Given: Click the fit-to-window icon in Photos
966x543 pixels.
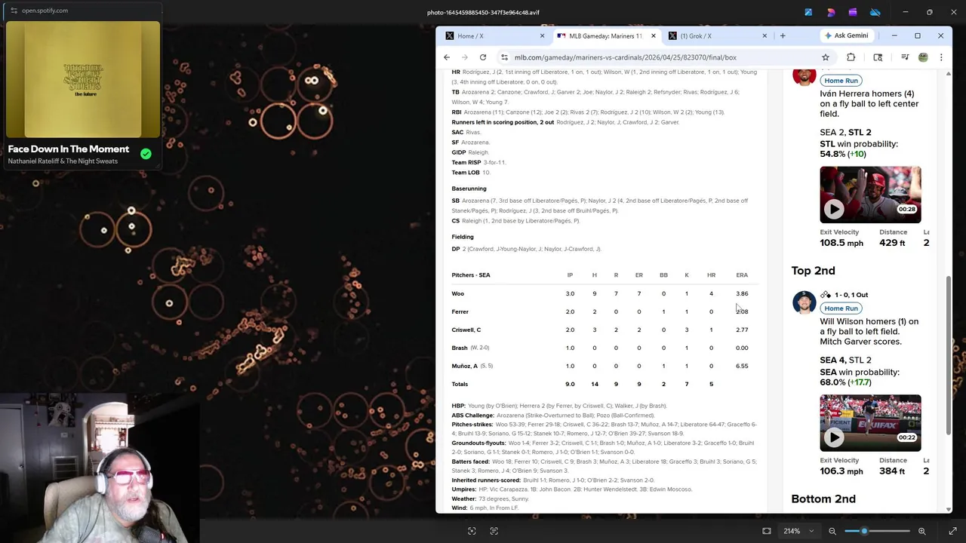Looking at the screenshot, I should pyautogui.click(x=767, y=531).
